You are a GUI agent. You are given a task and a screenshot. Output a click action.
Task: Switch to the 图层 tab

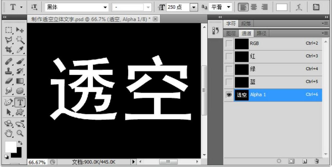tap(231, 34)
